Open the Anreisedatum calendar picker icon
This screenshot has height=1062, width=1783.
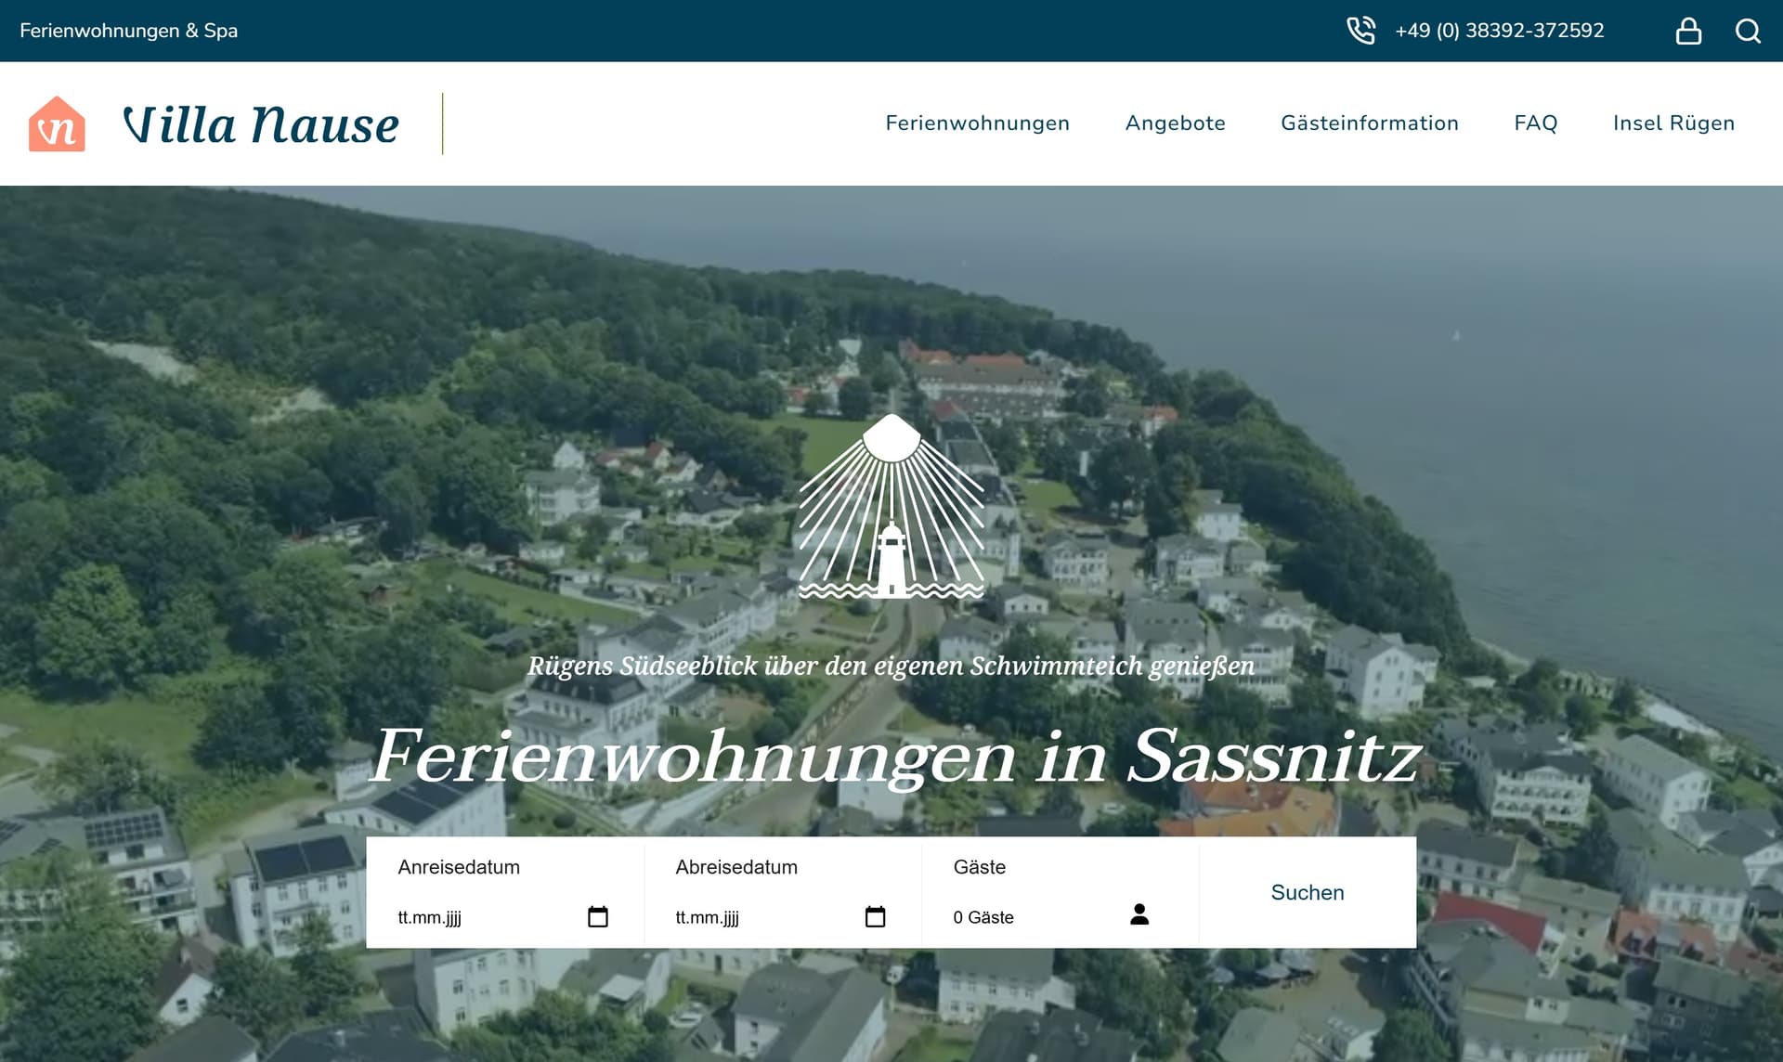click(598, 917)
